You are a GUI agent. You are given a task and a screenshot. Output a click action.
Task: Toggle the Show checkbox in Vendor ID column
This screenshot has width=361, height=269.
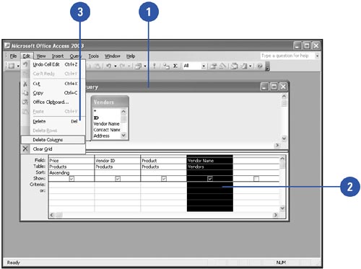(x=118, y=179)
